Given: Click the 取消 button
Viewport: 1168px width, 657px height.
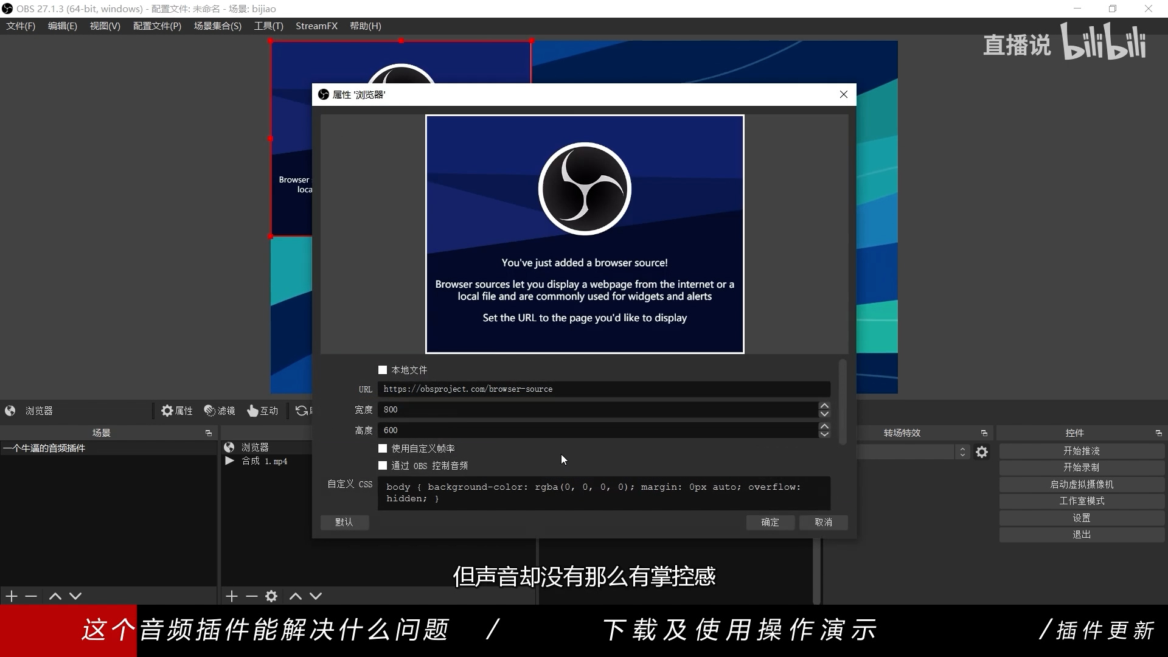Looking at the screenshot, I should 824,523.
